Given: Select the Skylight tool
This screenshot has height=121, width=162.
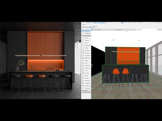Looking at the screenshot, I should 86,66.
